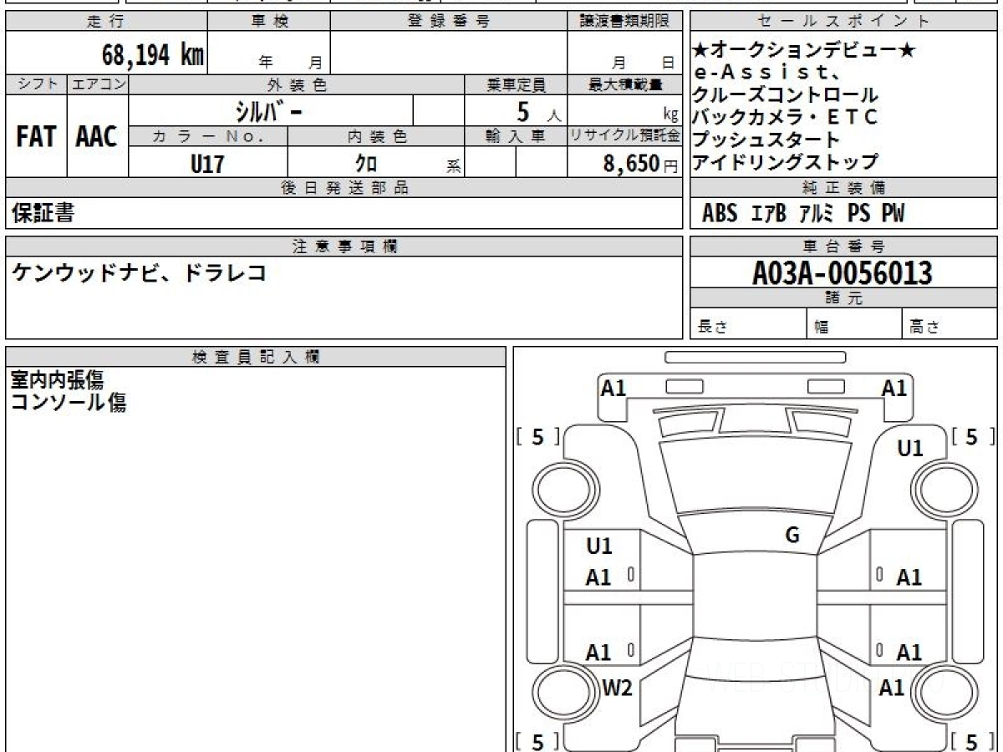Click the U1 mark directly above an A1

tap(599, 546)
